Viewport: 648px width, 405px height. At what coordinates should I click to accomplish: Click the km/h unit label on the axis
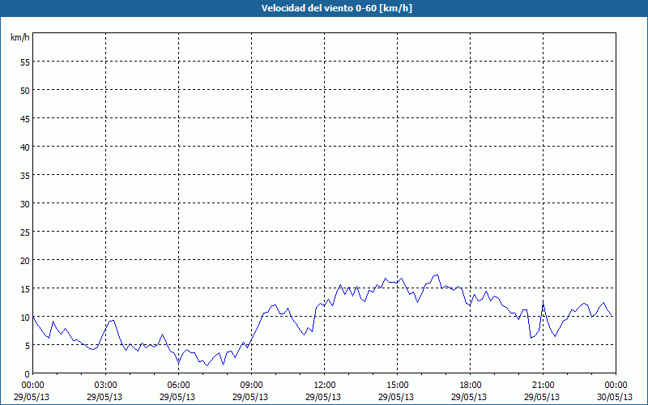[19, 37]
